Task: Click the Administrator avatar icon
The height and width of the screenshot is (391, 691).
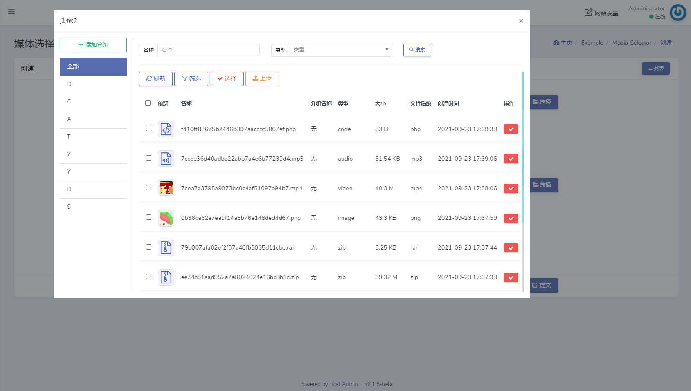Action: (x=678, y=13)
